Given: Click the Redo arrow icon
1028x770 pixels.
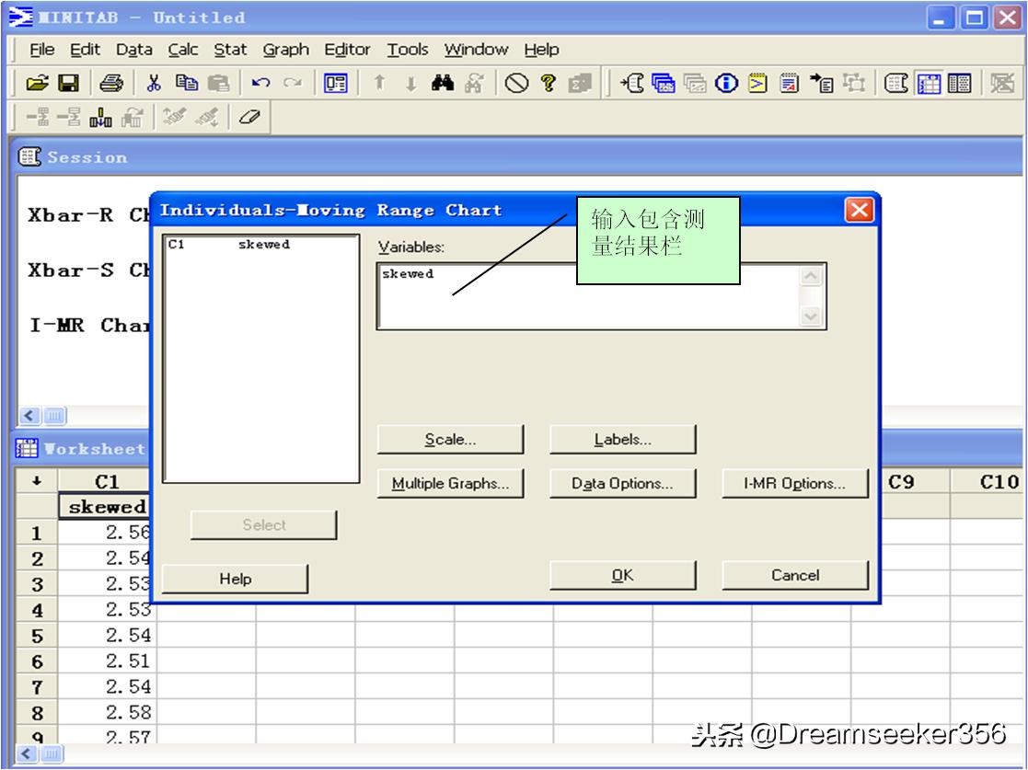Looking at the screenshot, I should [x=293, y=83].
